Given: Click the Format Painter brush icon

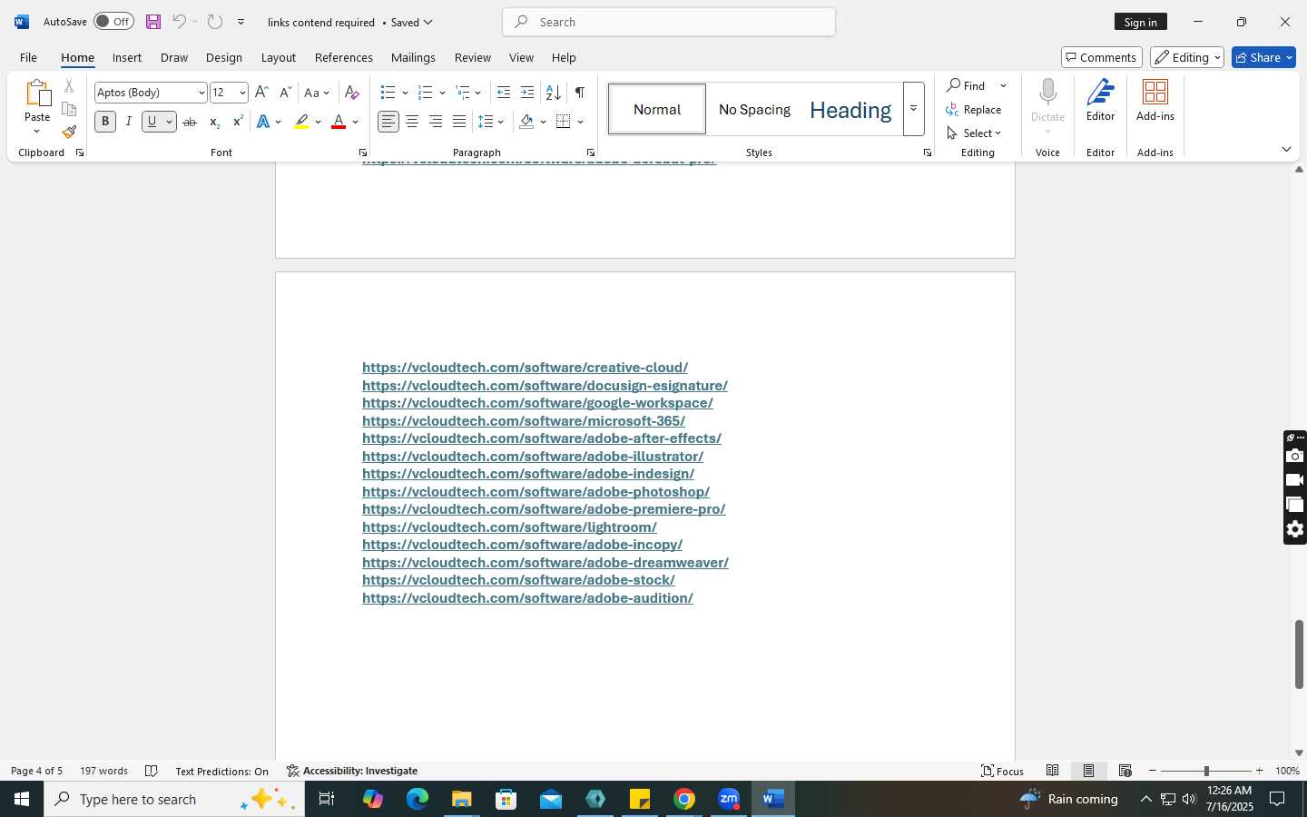Looking at the screenshot, I should click(69, 132).
